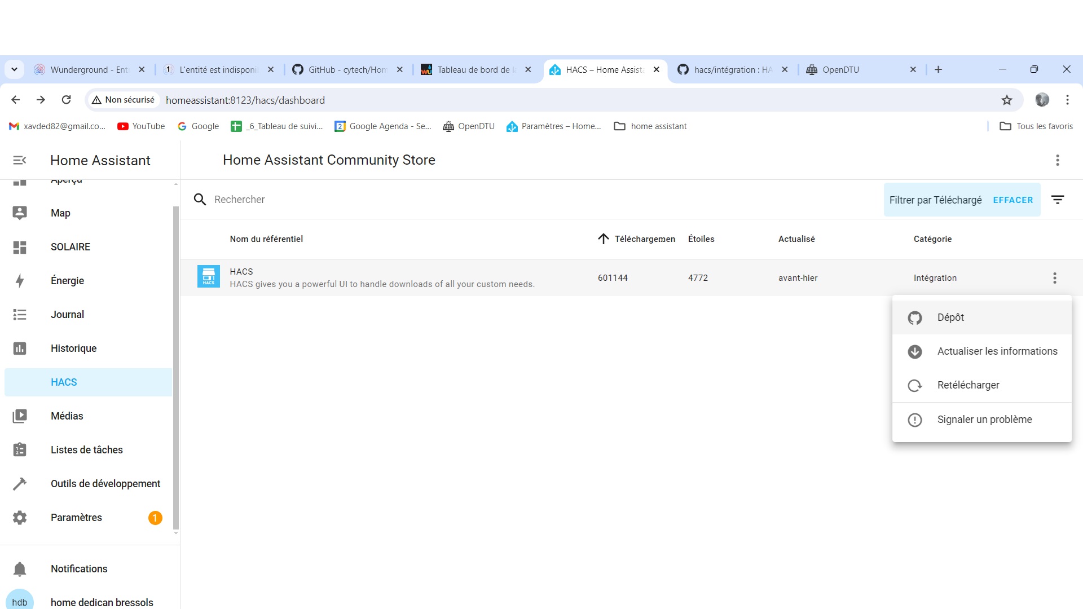
Task: Bookmark this page with the star icon
Action: point(1007,100)
